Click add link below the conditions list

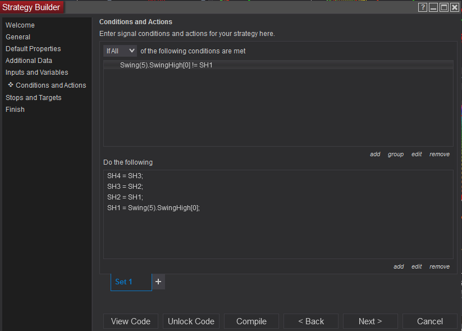point(375,154)
